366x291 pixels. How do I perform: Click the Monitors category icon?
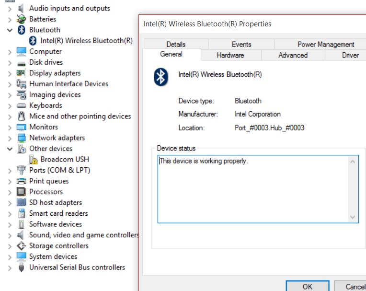[21, 127]
